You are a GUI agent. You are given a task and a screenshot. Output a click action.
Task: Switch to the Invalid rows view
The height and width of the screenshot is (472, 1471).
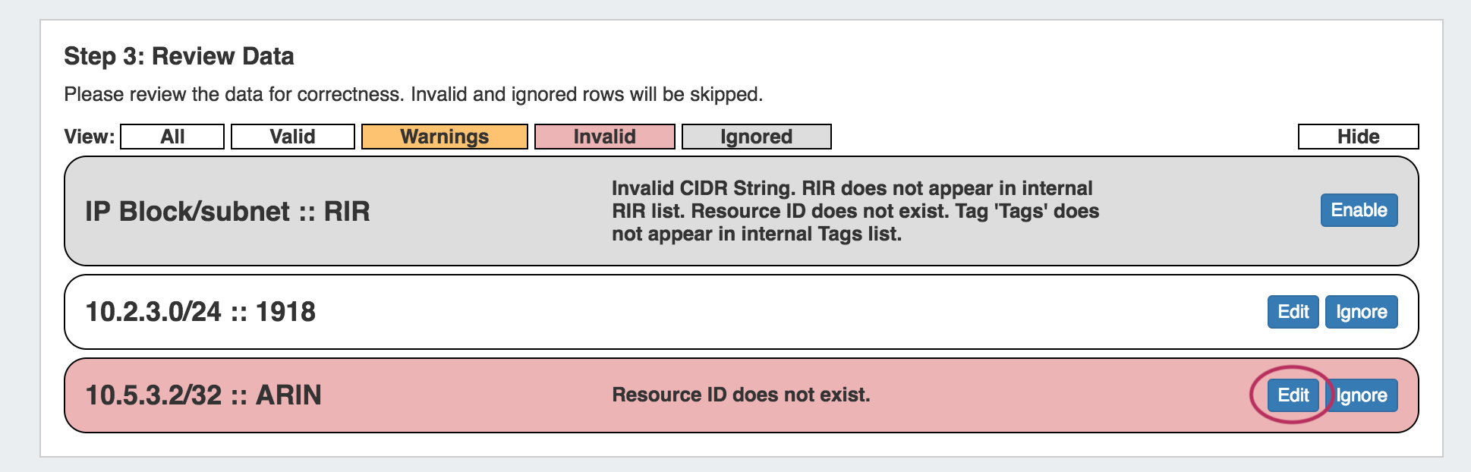[x=604, y=137]
